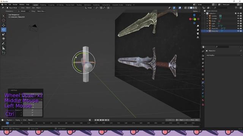The image size is (243, 136).
Task: Click the red X axis on the navigation gizmo
Action: (190, 19)
